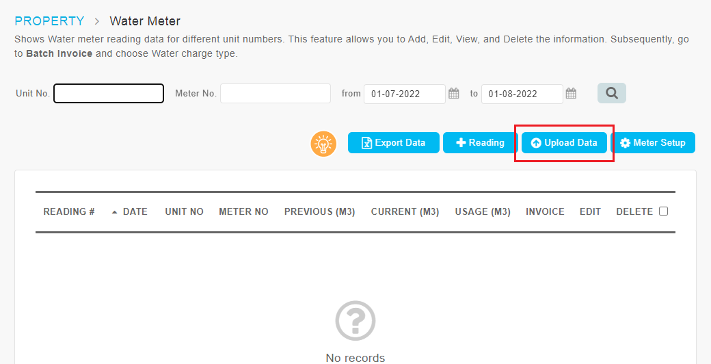Click the No records message

355,358
